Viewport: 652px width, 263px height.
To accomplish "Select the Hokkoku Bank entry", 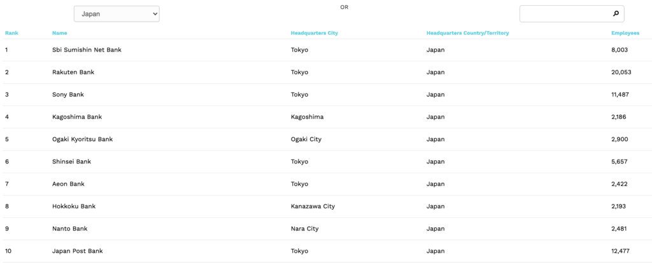I will coord(74,206).
